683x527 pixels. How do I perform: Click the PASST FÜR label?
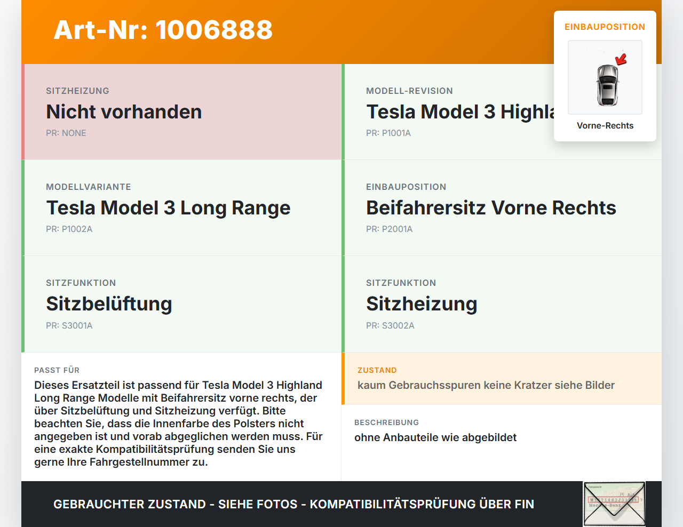pos(57,370)
